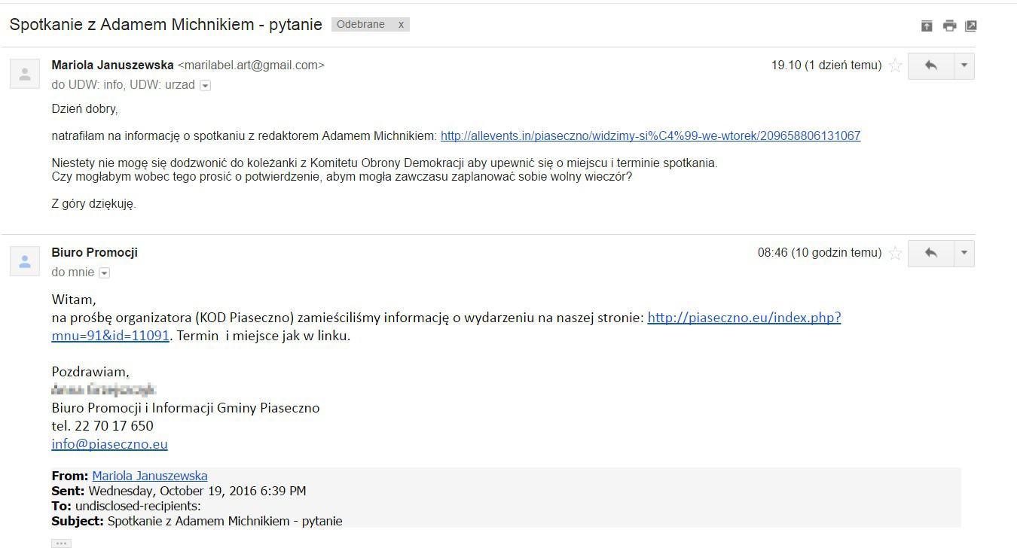
Task: Click Mariola Januszewska's avatar picture
Action: (x=25, y=74)
